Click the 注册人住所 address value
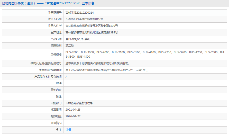This screenshot has width=229, height=134. pyautogui.click(x=91, y=26)
